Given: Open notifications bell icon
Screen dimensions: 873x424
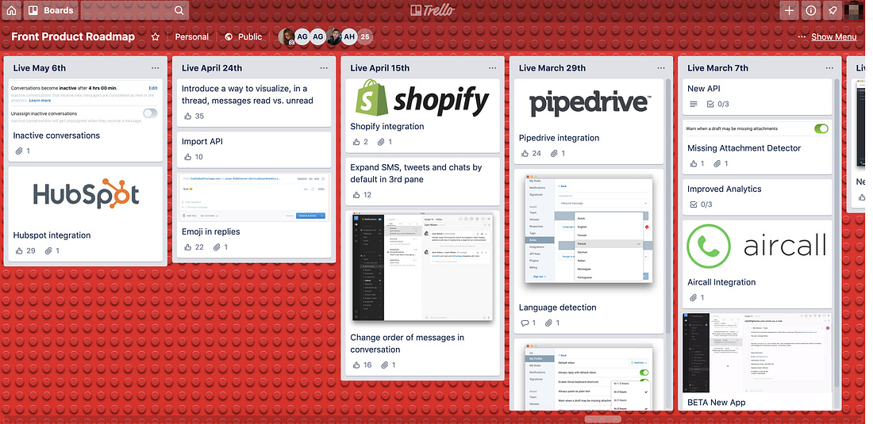Looking at the screenshot, I should (832, 10).
